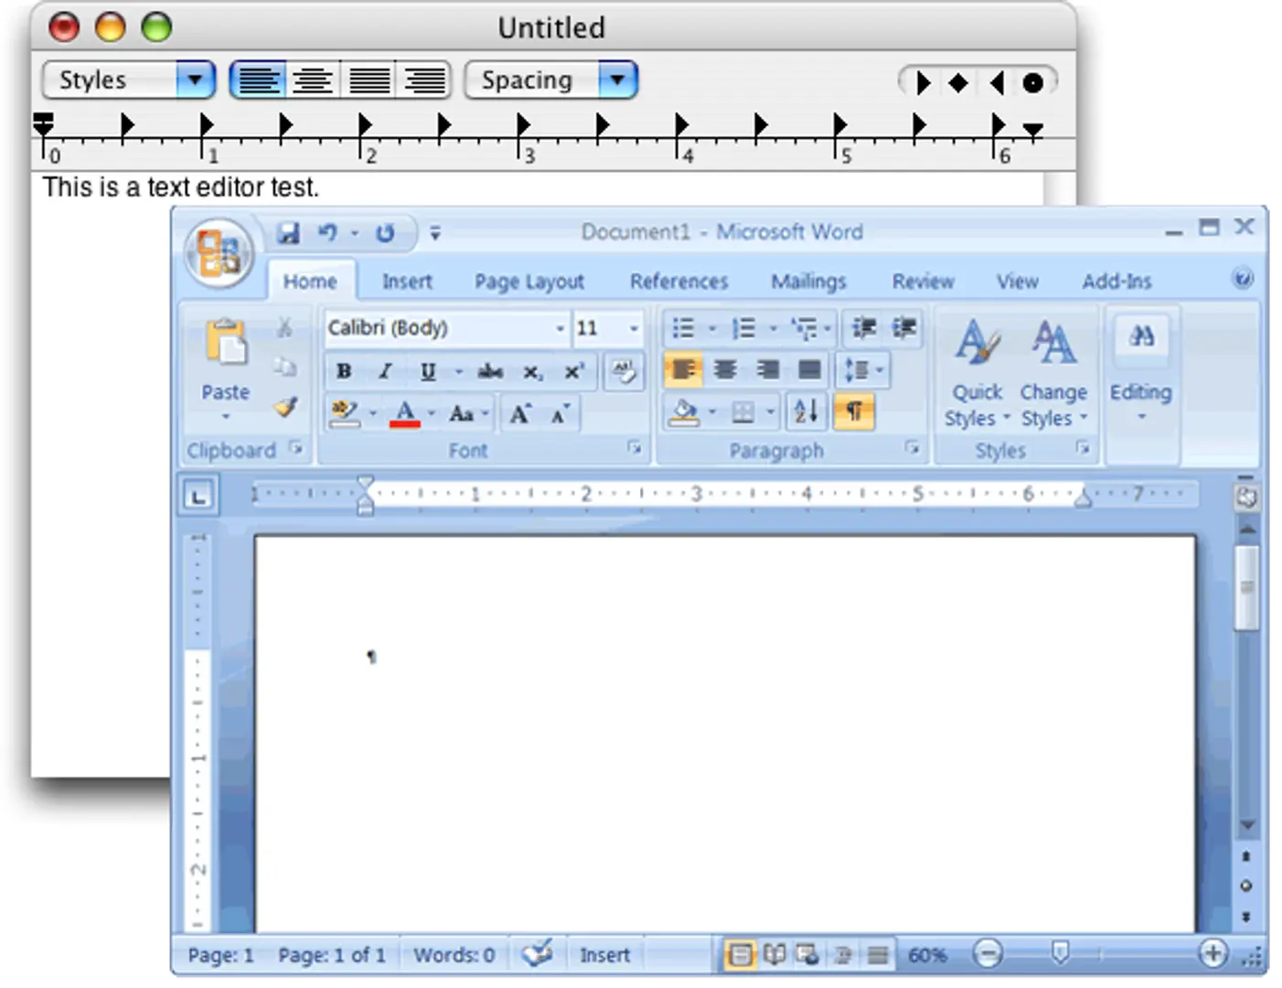Click the red Font Color button
1282x988 pixels.
pos(405,413)
